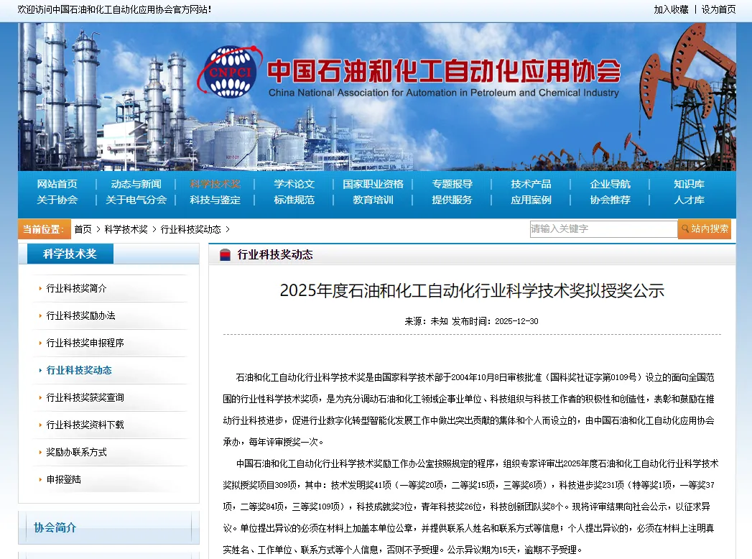Click 设为首页 link at top
The image size is (752, 559).
tap(718, 9)
